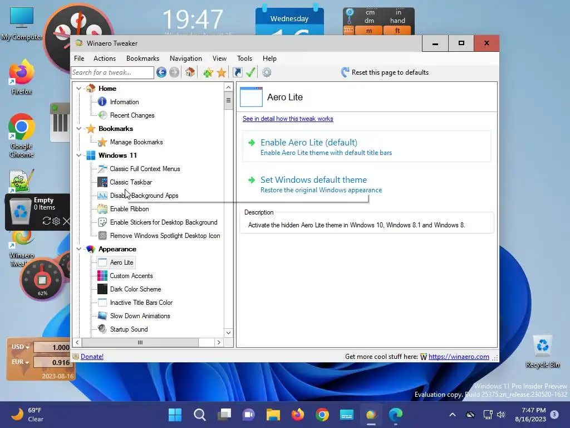Image resolution: width=570 pixels, height=428 pixels.
Task: Open Recent Changes tree item
Action: click(132, 115)
